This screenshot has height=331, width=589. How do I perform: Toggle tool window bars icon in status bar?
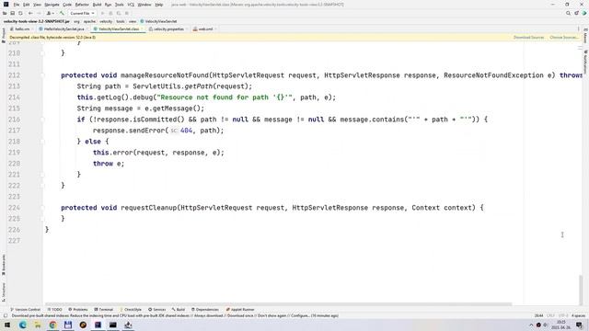6,316
